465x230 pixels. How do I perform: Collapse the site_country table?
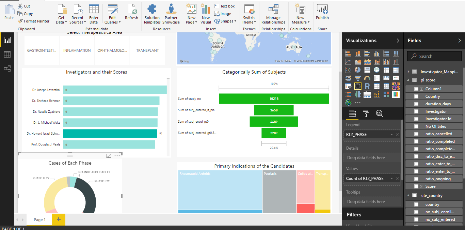click(x=408, y=196)
